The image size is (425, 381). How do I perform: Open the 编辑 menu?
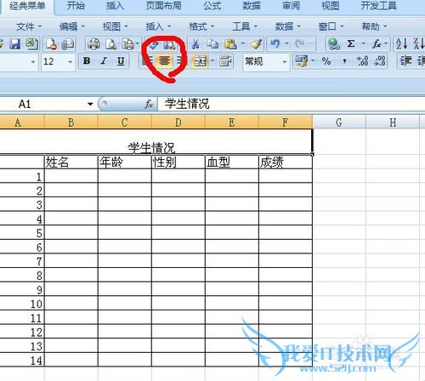point(71,26)
